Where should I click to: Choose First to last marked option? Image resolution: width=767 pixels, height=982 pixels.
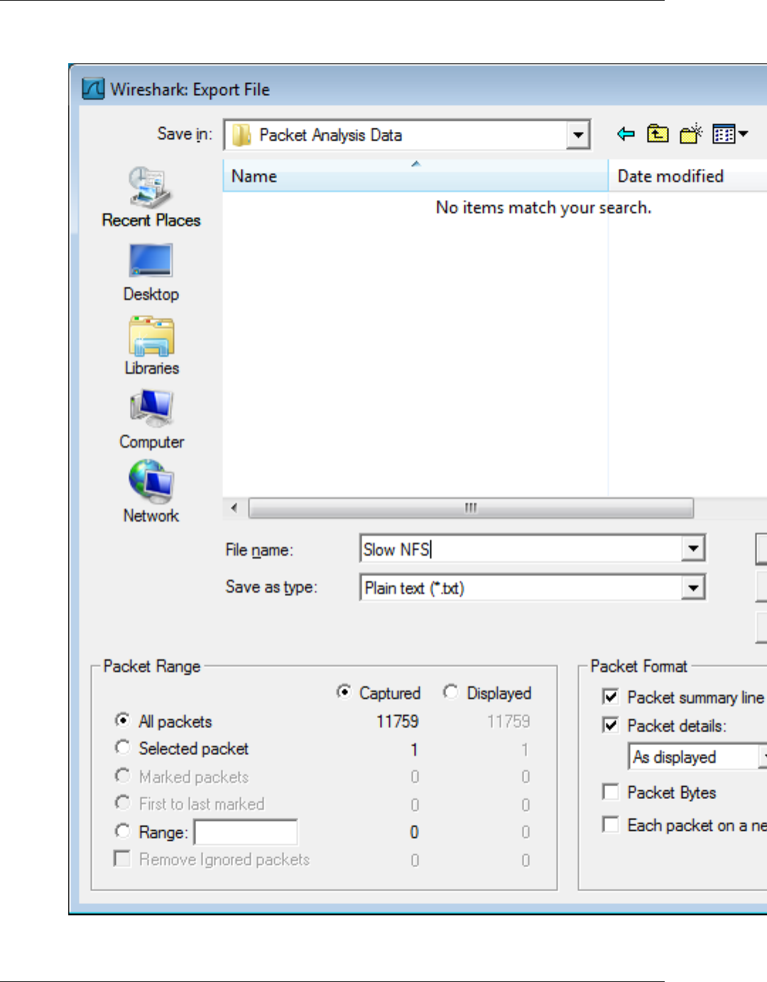pyautogui.click(x=122, y=803)
